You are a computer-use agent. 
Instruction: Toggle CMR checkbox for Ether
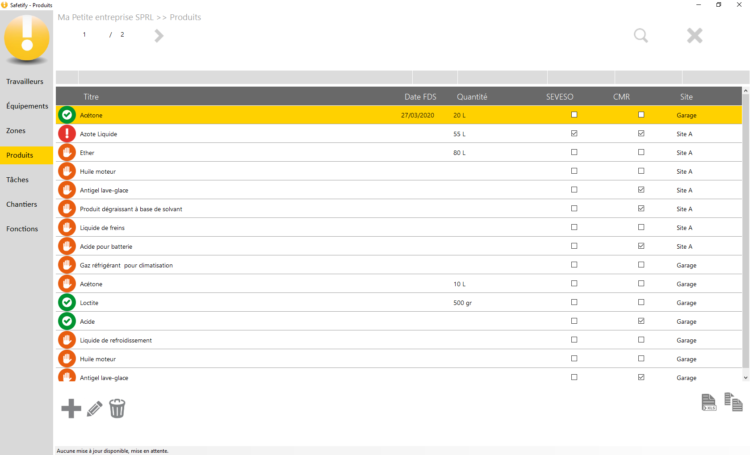coord(641,152)
